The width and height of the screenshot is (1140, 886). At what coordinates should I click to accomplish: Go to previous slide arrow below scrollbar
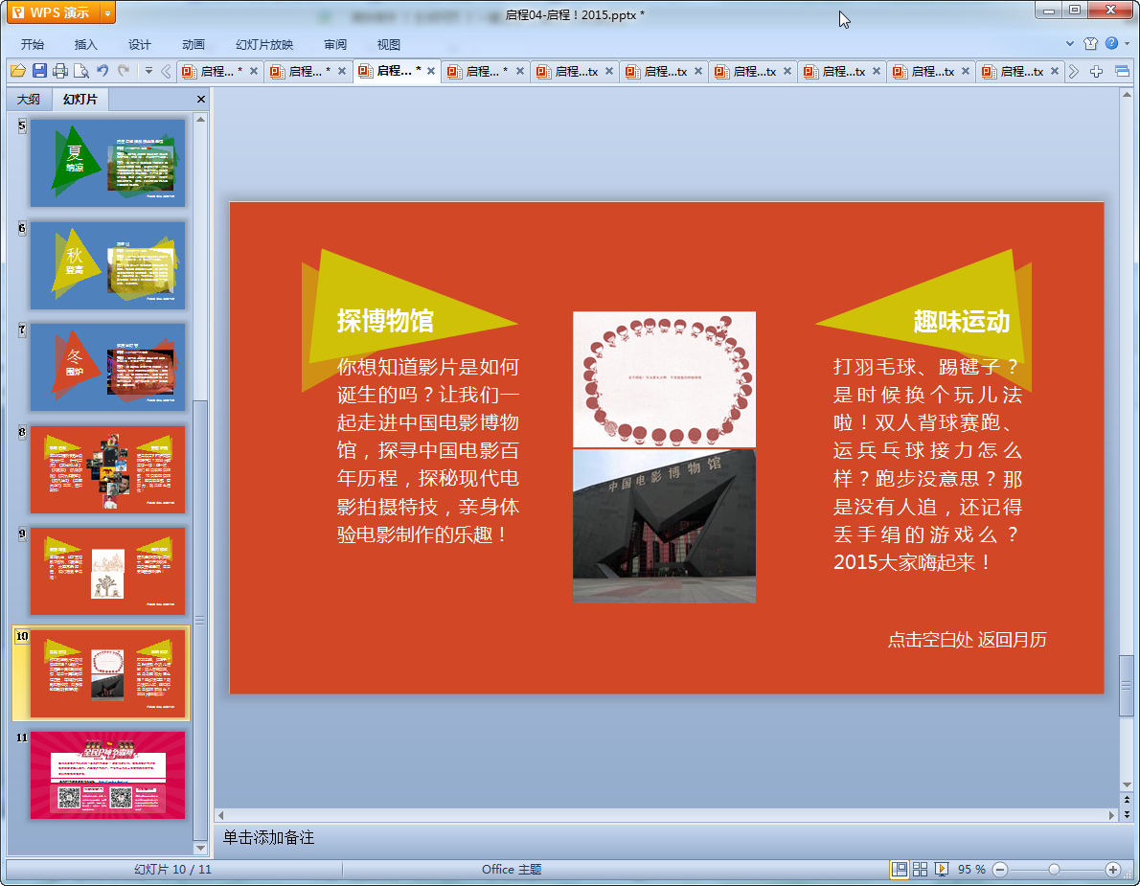1127,800
